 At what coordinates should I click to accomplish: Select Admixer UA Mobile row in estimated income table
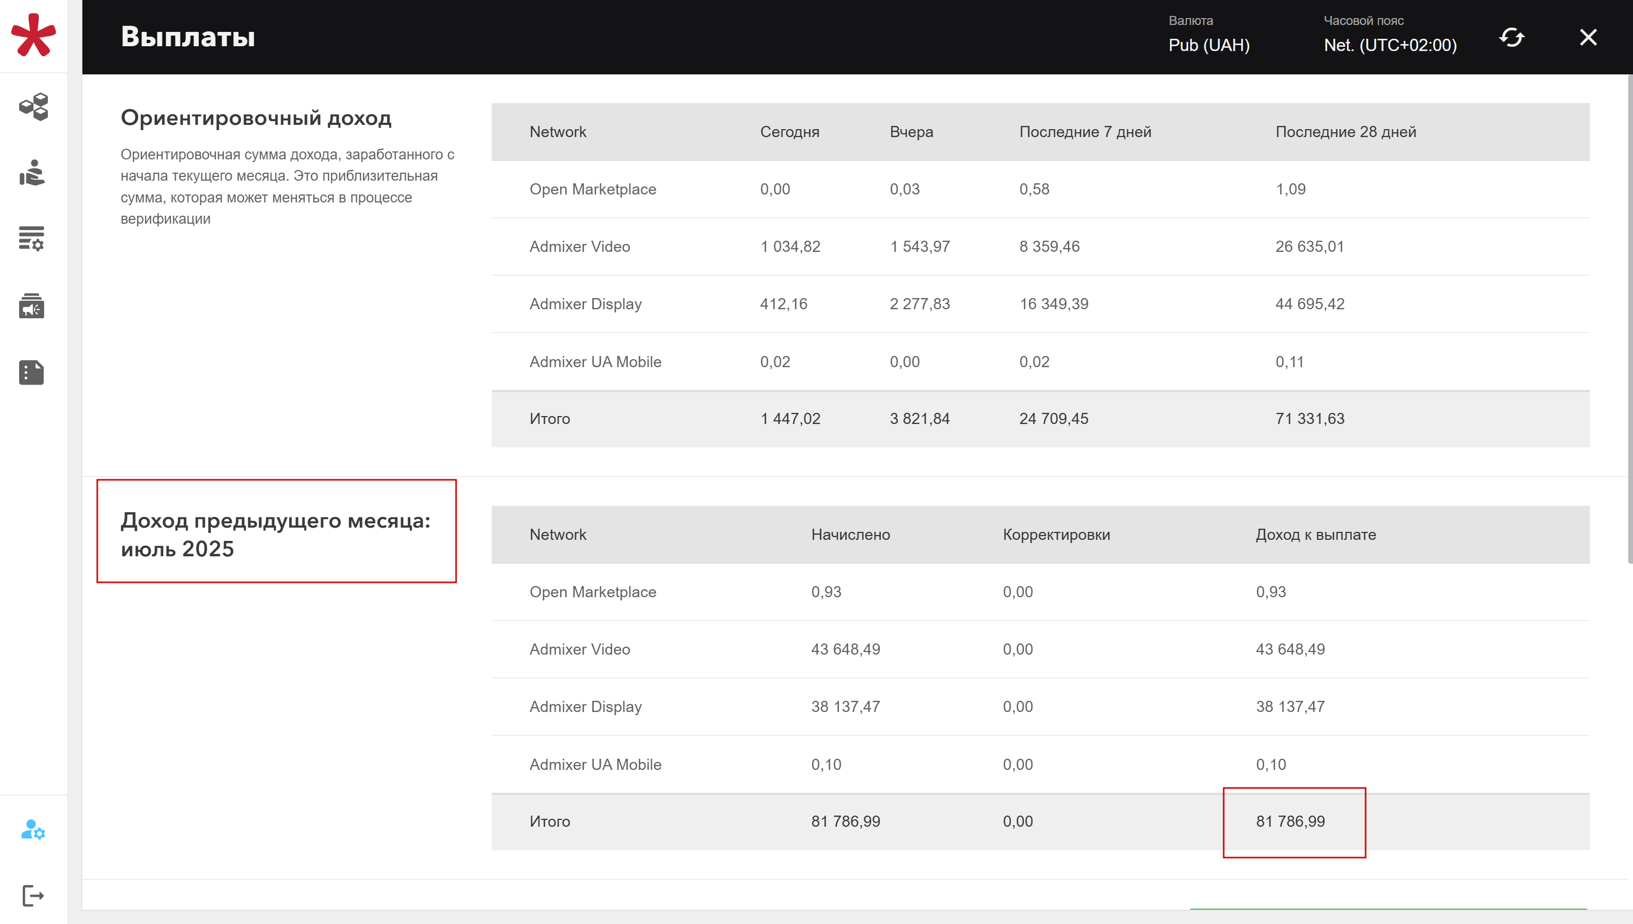(1040, 362)
